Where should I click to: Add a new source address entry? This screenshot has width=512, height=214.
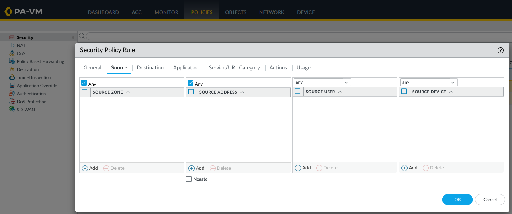coord(196,168)
